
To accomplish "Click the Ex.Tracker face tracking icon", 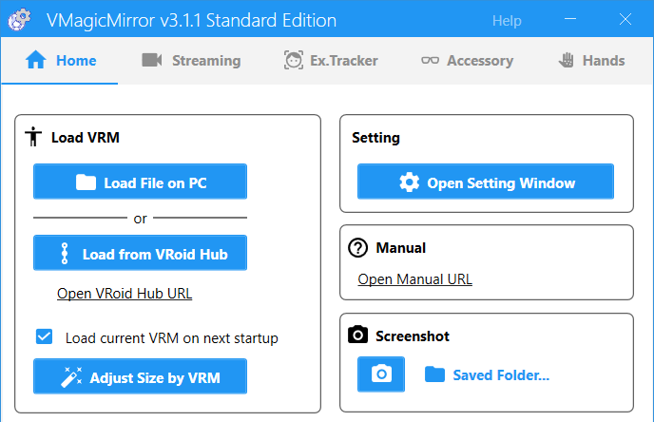I will (294, 60).
